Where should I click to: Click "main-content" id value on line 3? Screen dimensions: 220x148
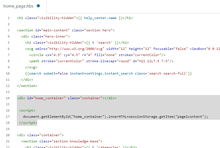tap(55, 30)
